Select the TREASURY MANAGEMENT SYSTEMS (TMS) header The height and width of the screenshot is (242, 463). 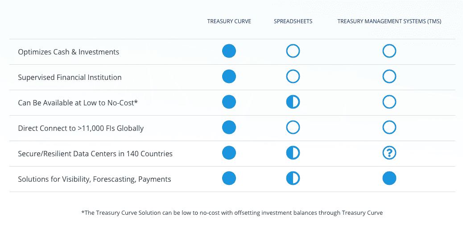pos(389,21)
